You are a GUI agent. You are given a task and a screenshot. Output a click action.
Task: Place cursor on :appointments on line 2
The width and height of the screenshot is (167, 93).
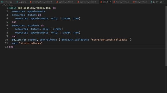coord(36,11)
